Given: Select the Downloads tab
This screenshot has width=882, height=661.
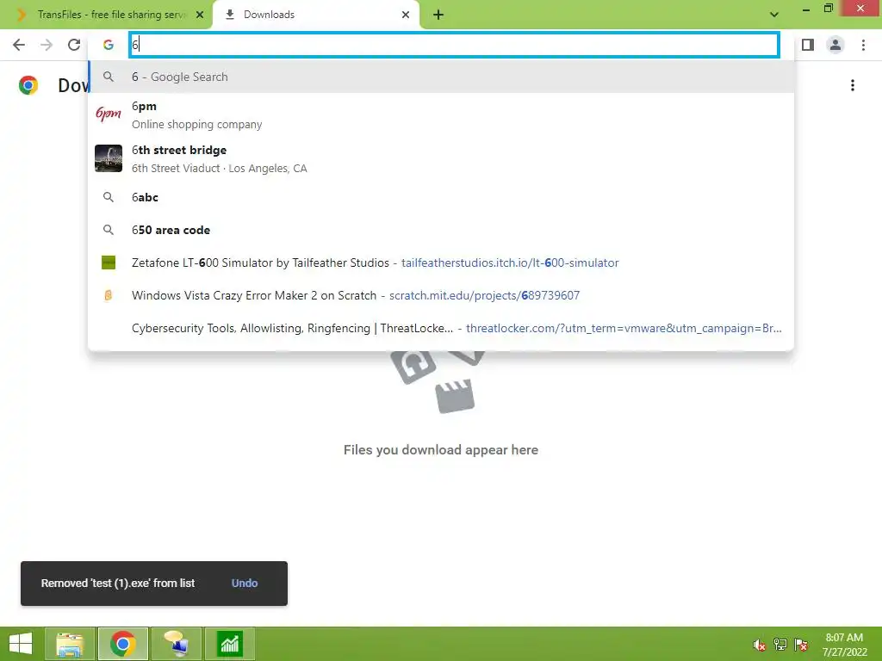Looking at the screenshot, I should pyautogui.click(x=316, y=15).
